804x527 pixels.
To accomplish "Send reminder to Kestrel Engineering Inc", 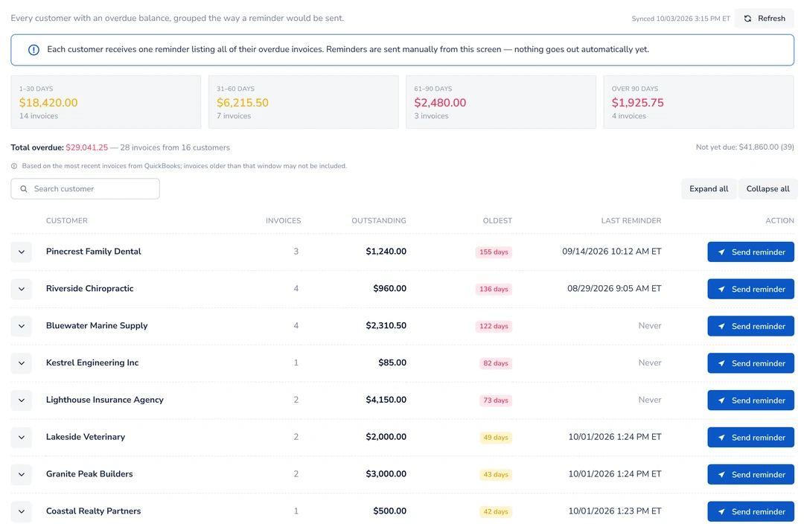I will (750, 363).
